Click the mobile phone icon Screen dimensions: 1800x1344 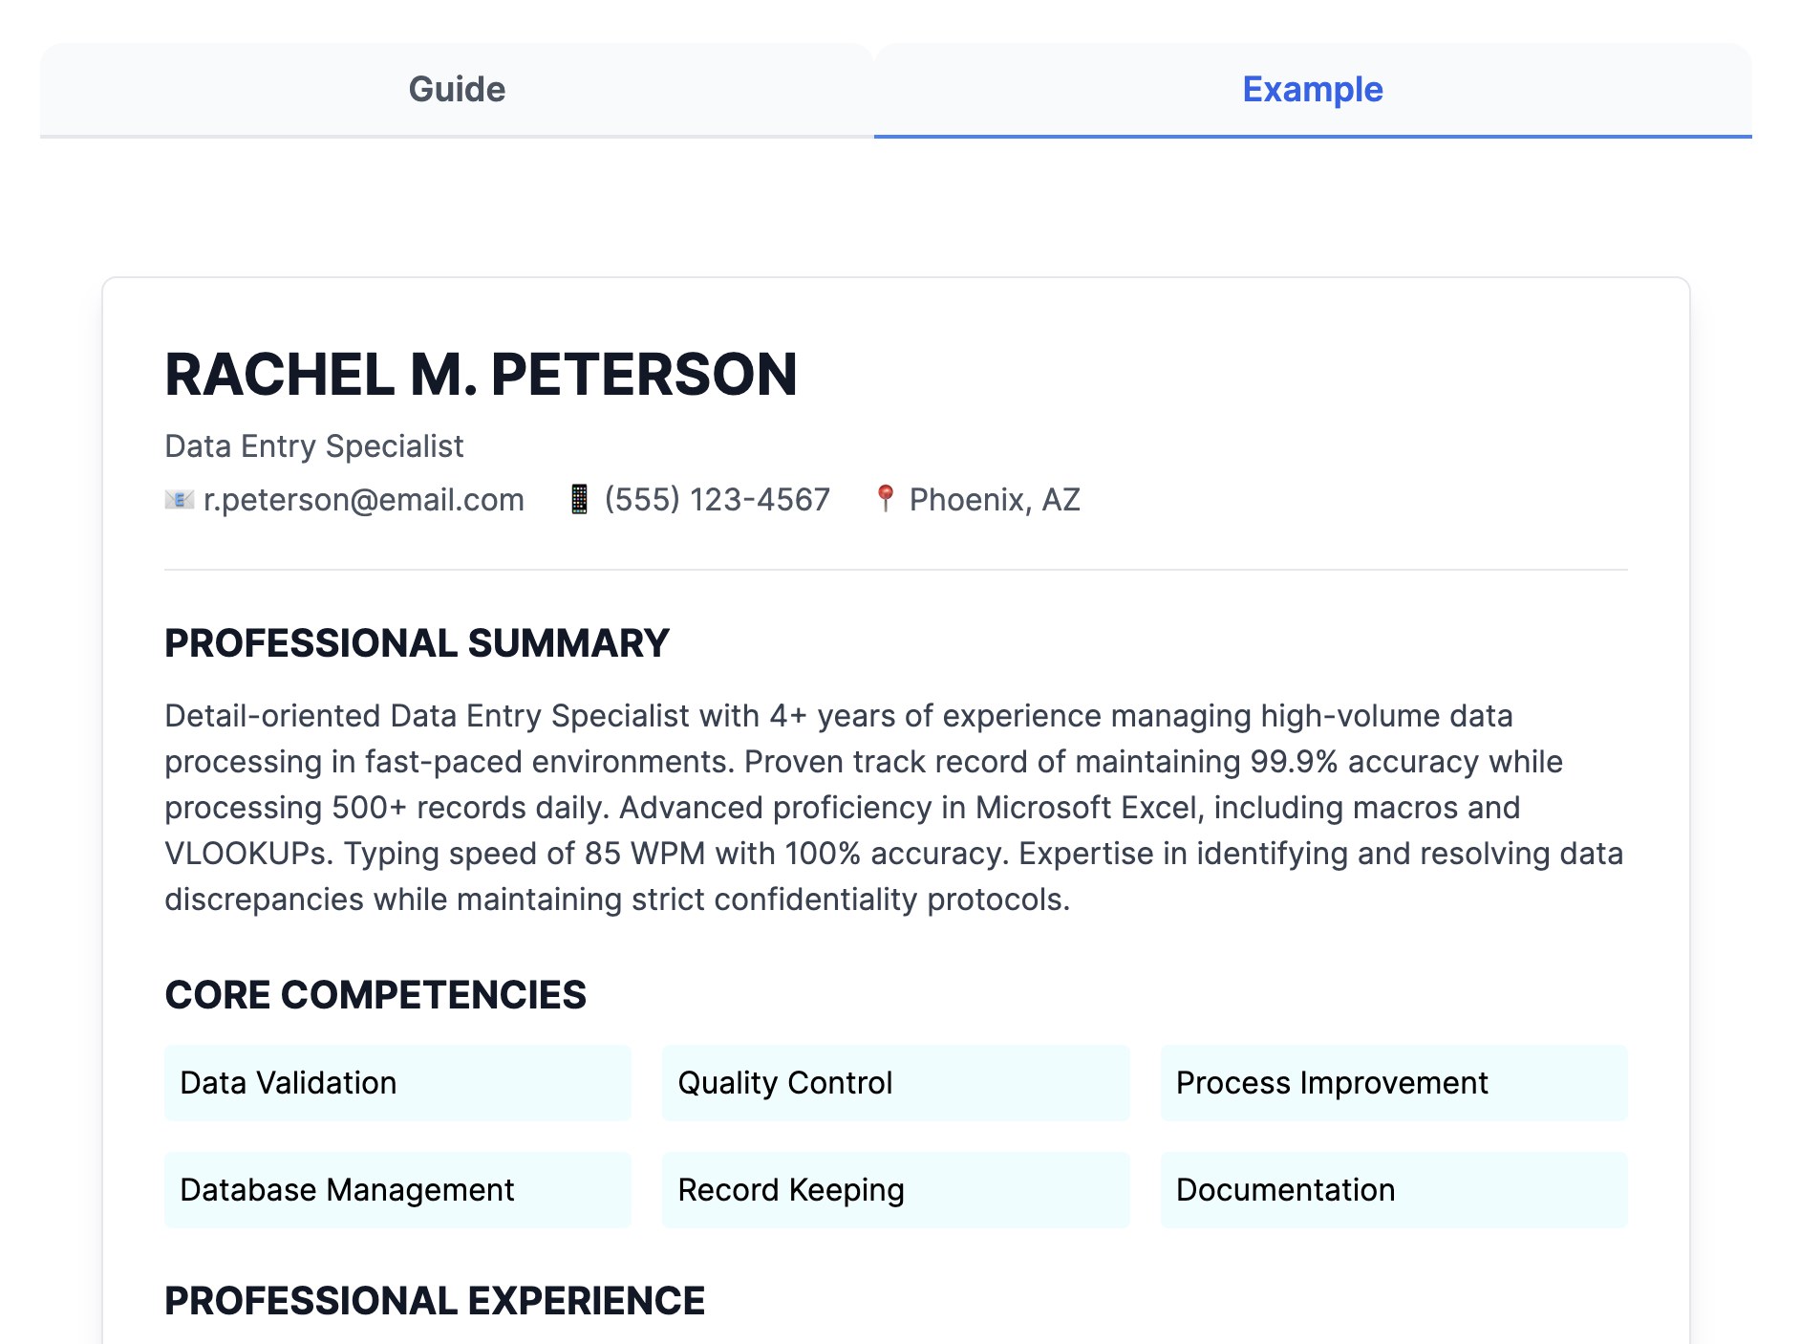tap(579, 500)
